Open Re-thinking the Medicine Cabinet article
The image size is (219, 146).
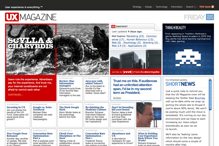[96, 108]
